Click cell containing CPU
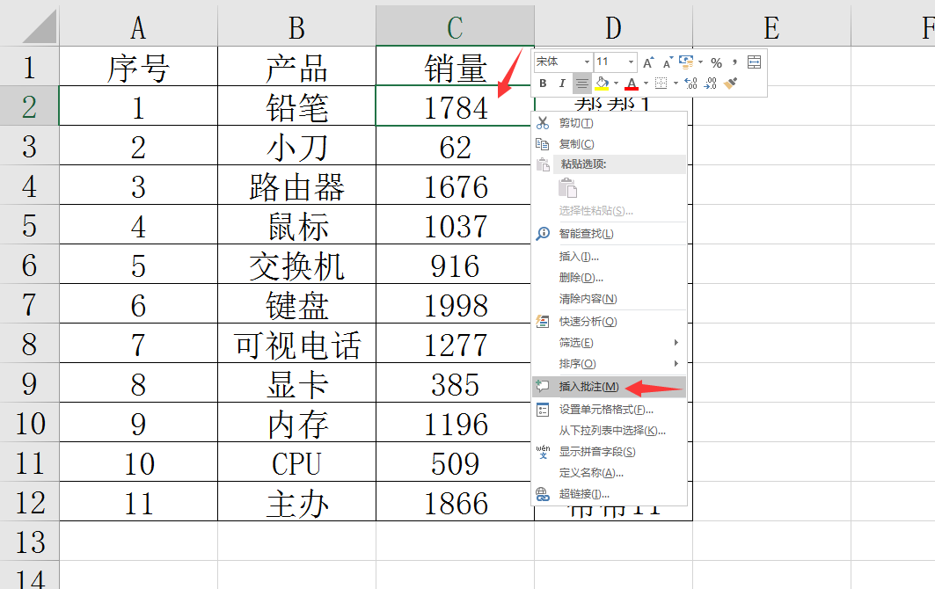Viewport: 935px width, 589px height. click(297, 462)
